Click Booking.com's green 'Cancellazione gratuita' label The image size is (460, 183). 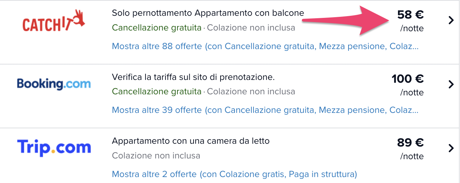coord(157,91)
